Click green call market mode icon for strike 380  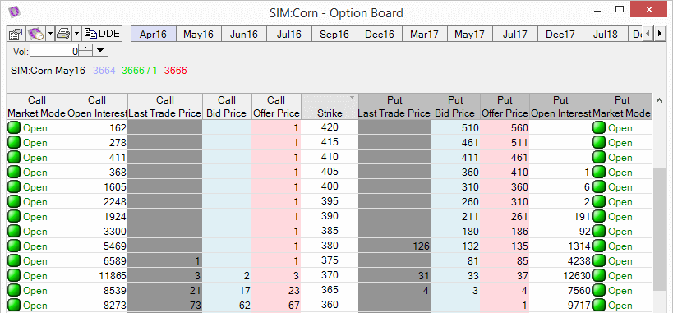(15, 246)
